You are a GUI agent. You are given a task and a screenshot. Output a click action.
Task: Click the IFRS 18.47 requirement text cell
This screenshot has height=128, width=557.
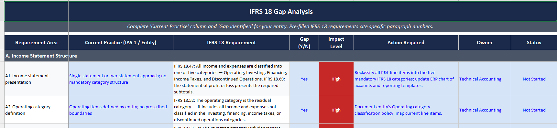pos(231,79)
